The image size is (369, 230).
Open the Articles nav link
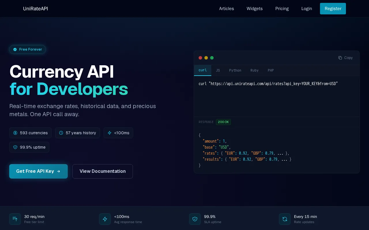[226, 9]
